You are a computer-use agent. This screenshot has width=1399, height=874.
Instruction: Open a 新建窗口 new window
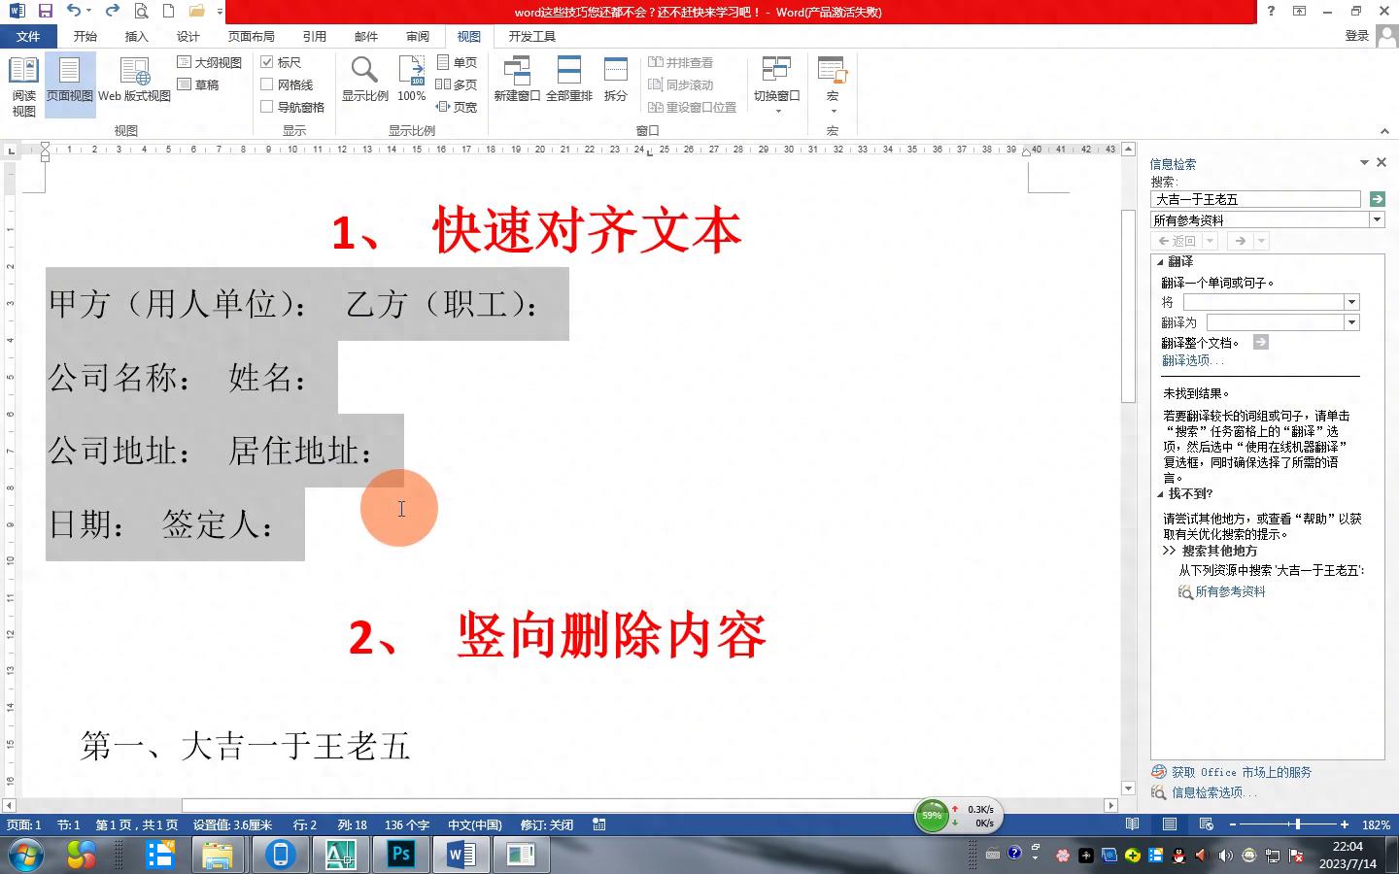click(x=517, y=80)
